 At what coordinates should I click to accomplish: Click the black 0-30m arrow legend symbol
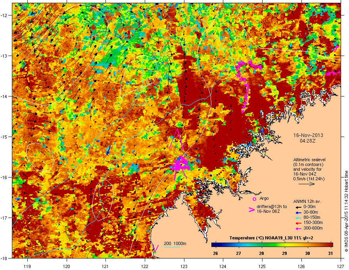click(x=299, y=207)
